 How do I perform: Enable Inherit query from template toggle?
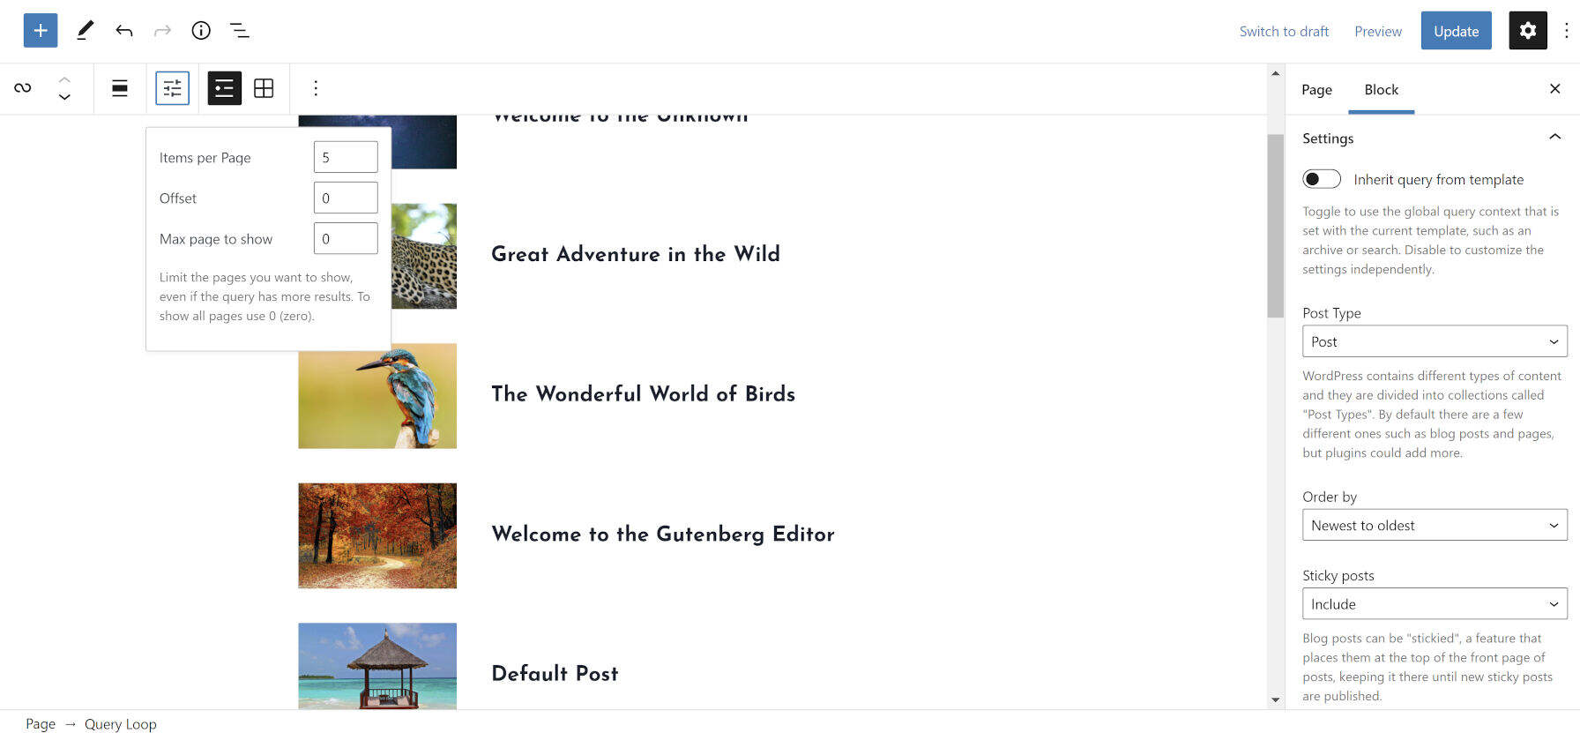[x=1322, y=179]
